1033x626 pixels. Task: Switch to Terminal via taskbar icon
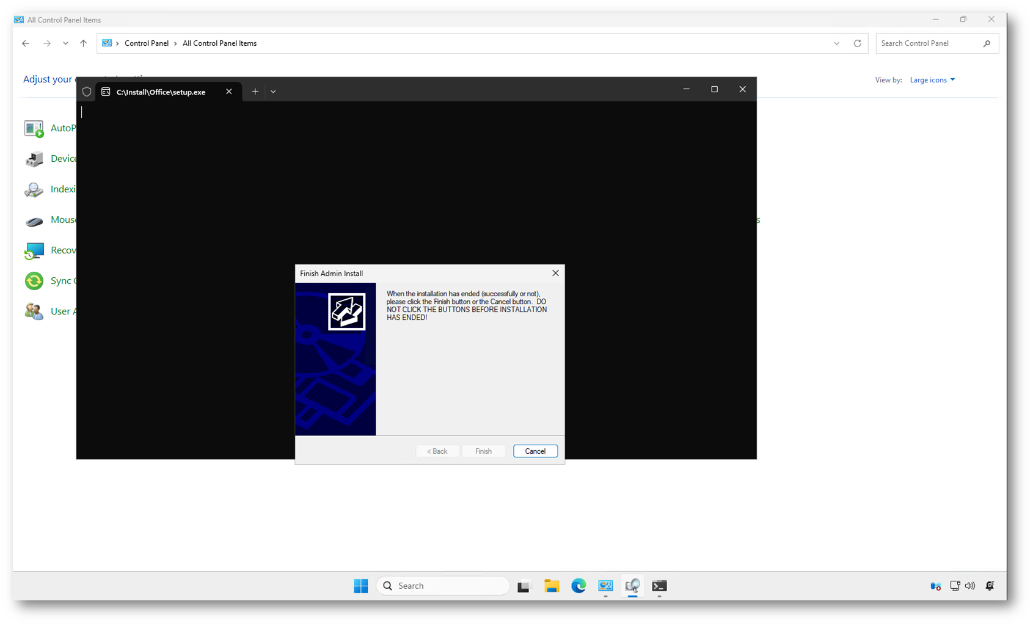pos(659,586)
